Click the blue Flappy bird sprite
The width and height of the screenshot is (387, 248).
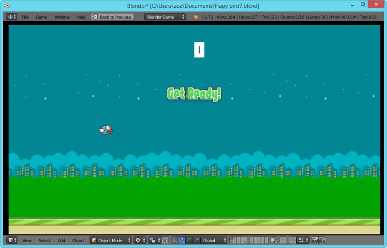point(106,130)
